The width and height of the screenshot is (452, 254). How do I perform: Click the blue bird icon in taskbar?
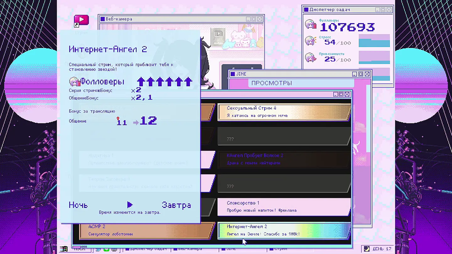pyautogui.click(x=98, y=249)
